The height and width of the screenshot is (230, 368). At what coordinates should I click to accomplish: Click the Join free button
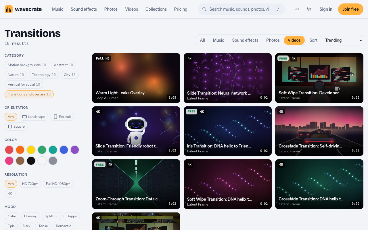point(351,9)
